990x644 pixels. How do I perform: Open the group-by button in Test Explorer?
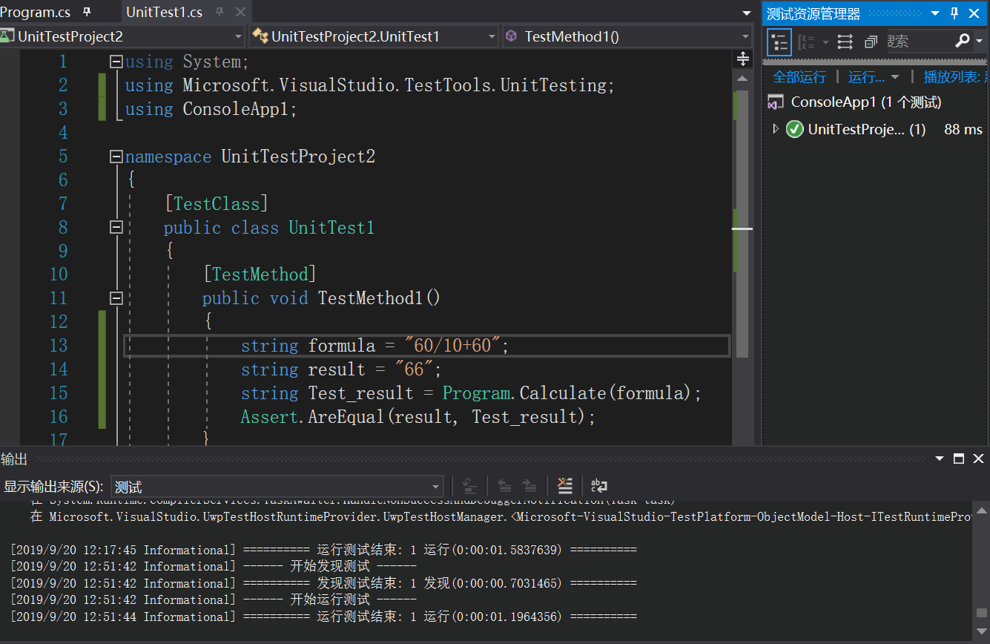coord(807,42)
